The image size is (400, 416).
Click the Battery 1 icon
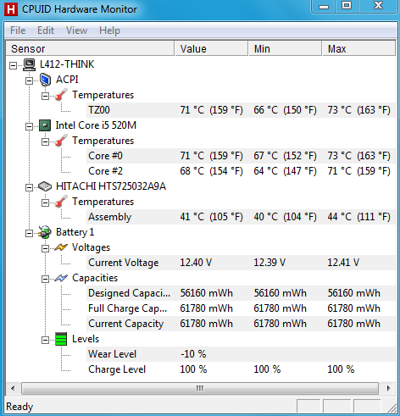45,232
